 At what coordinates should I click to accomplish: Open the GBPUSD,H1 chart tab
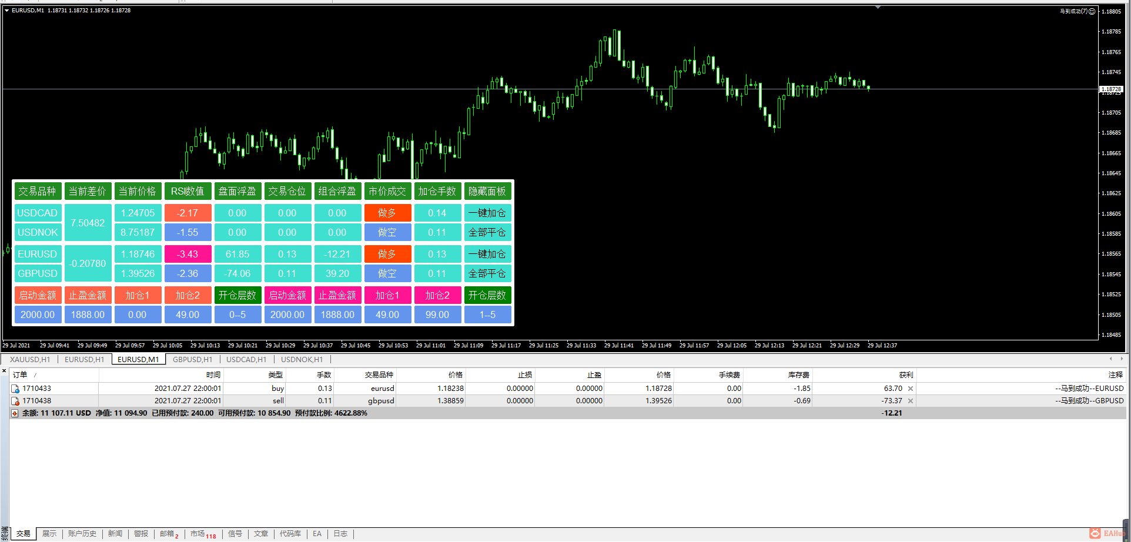(192, 359)
